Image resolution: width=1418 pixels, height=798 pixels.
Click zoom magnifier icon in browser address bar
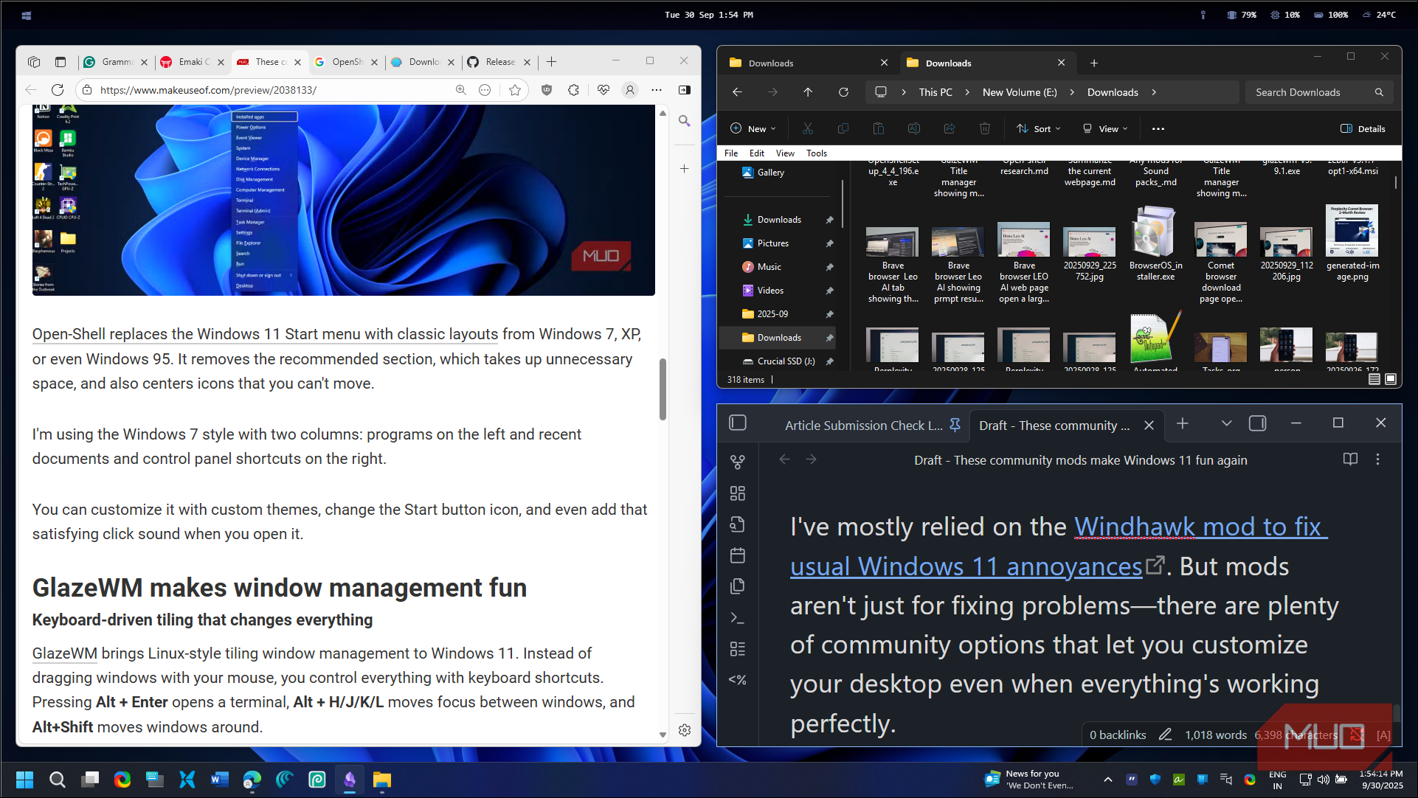pyautogui.click(x=461, y=90)
